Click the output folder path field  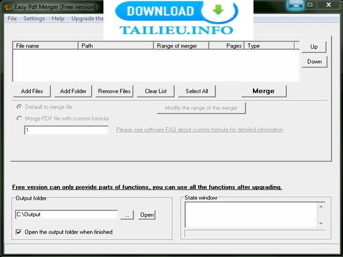(x=66, y=215)
